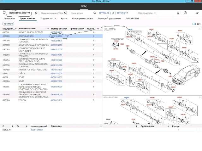Click the model name search input field
Viewport: 202px width, 151px height.
(x=52, y=13)
